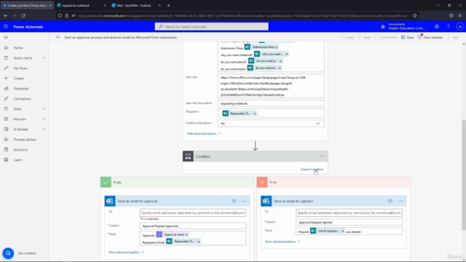The image size is (466, 262).
Task: Show advanced options in approval email card
Action: tap(126, 253)
